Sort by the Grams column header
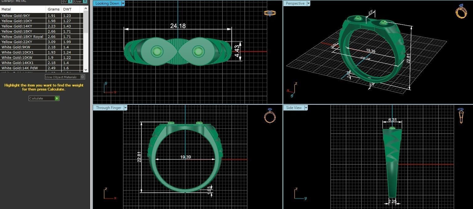 pyautogui.click(x=54, y=9)
